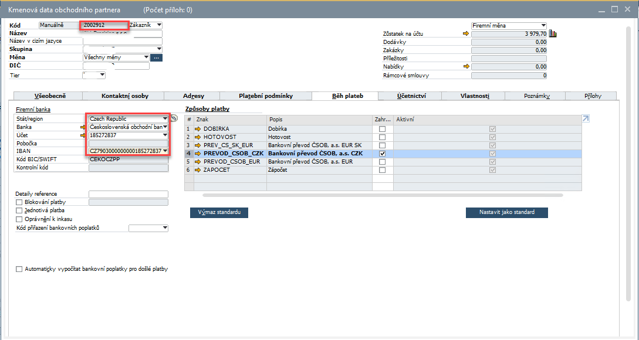
Task: Enable Oprávnění k inkasu checkbox
Action: [x=19, y=219]
